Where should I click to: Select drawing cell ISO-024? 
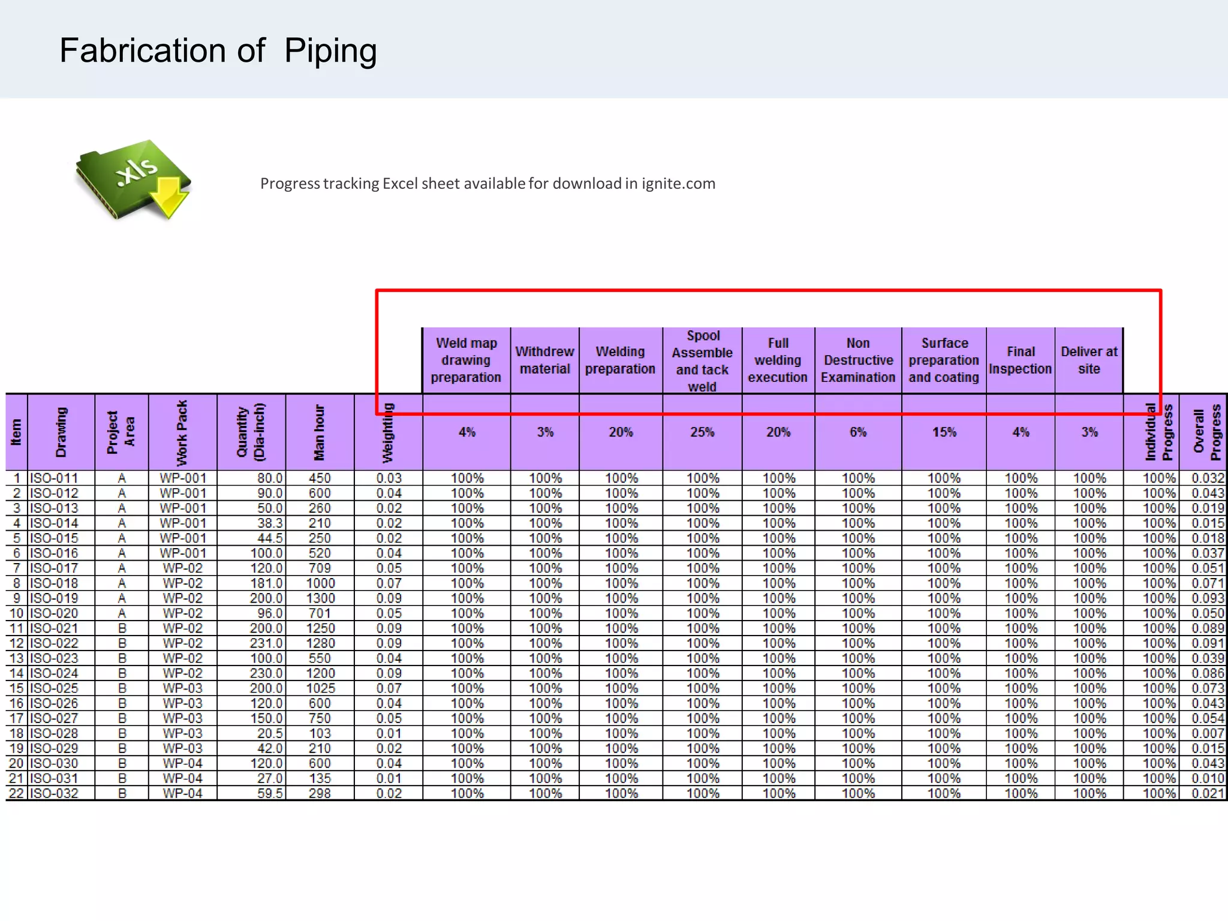click(61, 673)
